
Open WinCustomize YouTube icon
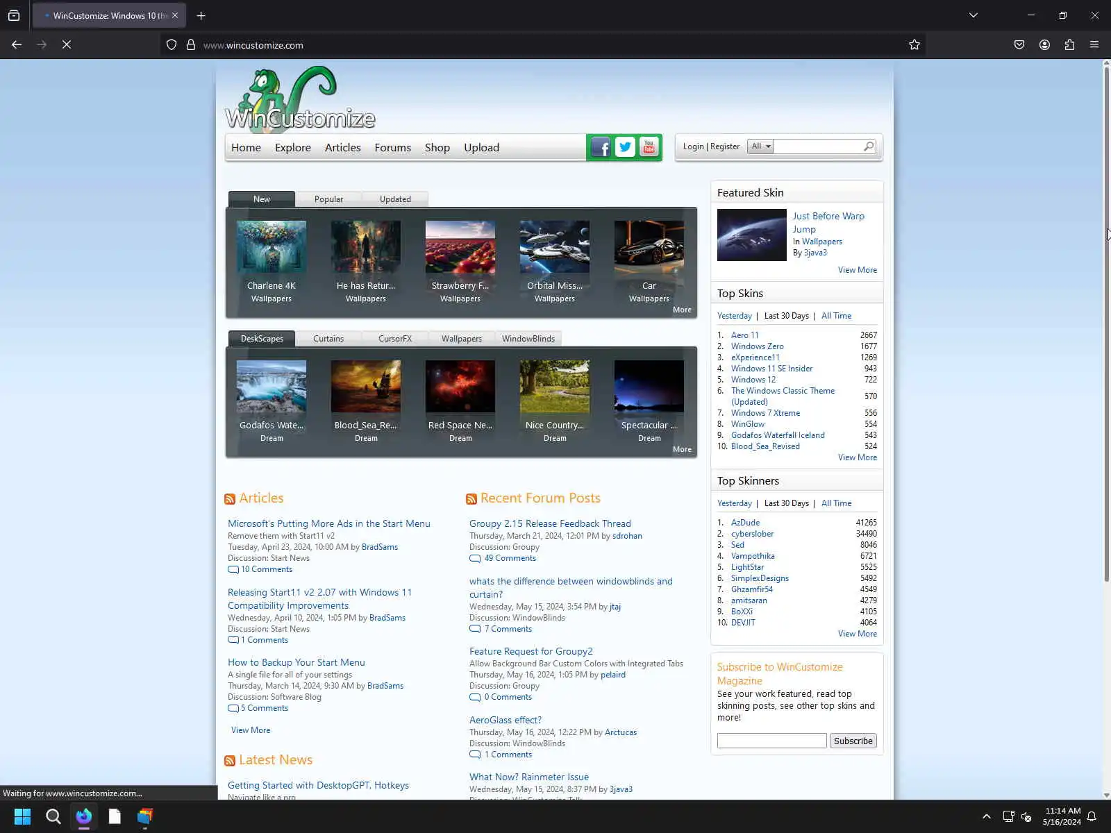[x=649, y=147]
